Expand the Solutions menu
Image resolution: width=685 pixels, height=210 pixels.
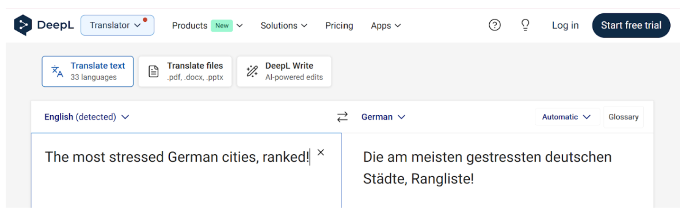(x=284, y=25)
